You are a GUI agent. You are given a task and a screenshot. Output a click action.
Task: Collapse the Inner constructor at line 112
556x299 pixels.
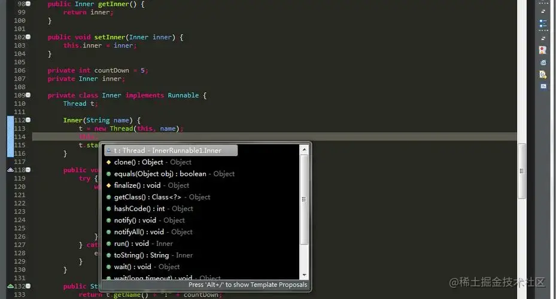tap(28, 120)
